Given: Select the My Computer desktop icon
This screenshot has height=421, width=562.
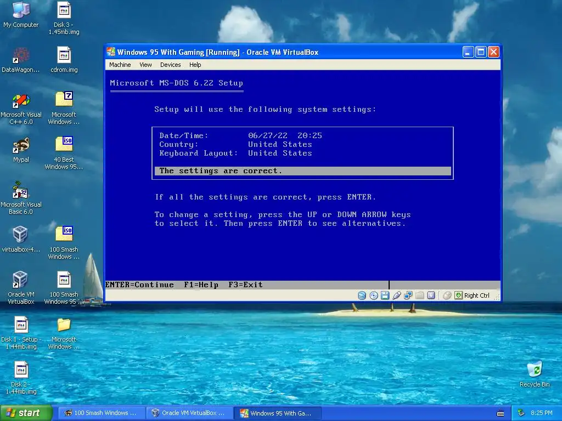Looking at the screenshot, I should (21, 15).
